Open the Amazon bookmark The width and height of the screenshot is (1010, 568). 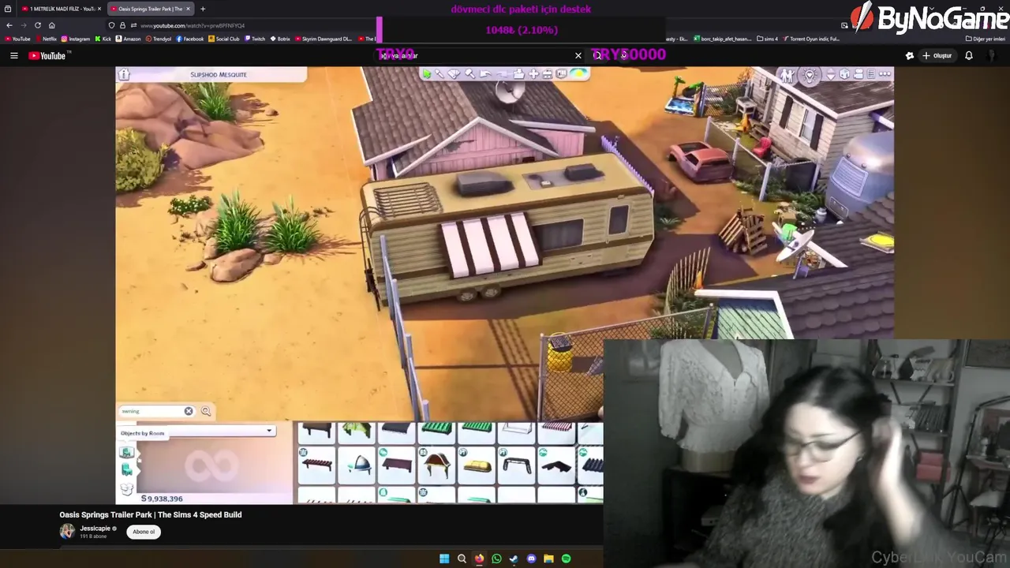pos(128,39)
